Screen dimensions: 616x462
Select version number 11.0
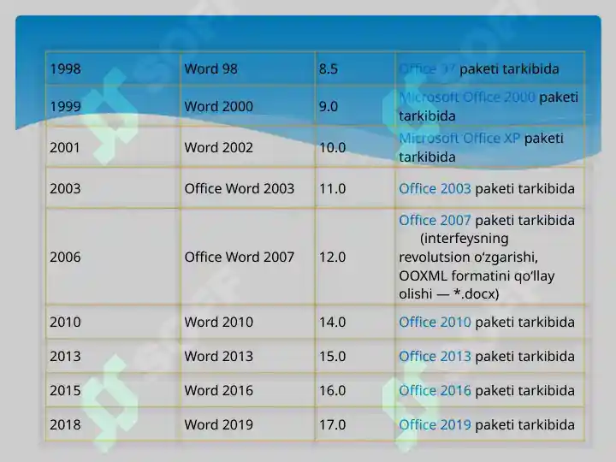click(x=332, y=188)
